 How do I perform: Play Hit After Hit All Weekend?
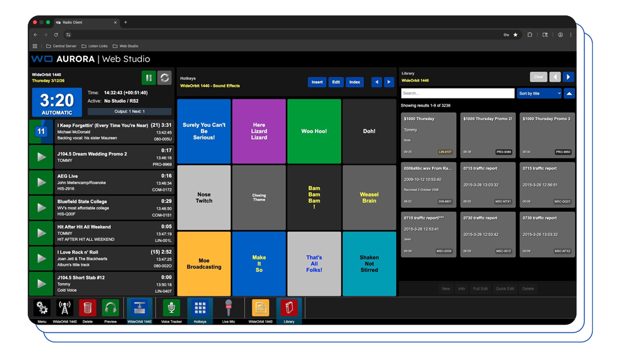[x=41, y=233]
